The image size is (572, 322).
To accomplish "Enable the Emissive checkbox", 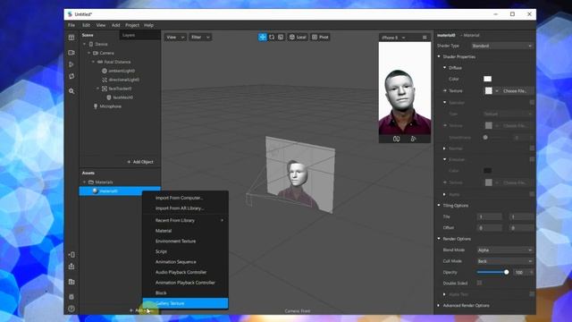I will tap(532, 159).
